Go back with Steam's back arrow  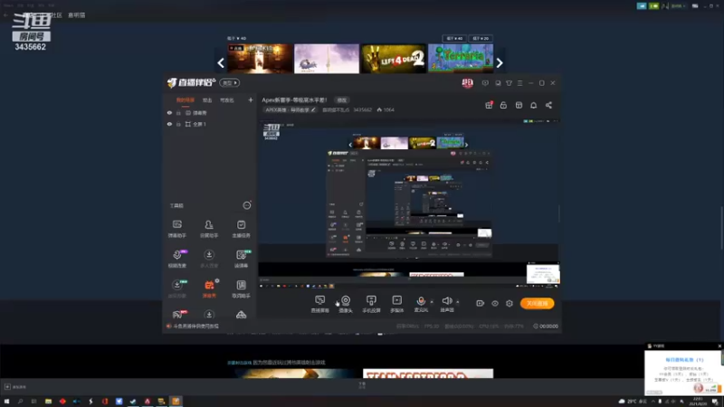point(5,15)
